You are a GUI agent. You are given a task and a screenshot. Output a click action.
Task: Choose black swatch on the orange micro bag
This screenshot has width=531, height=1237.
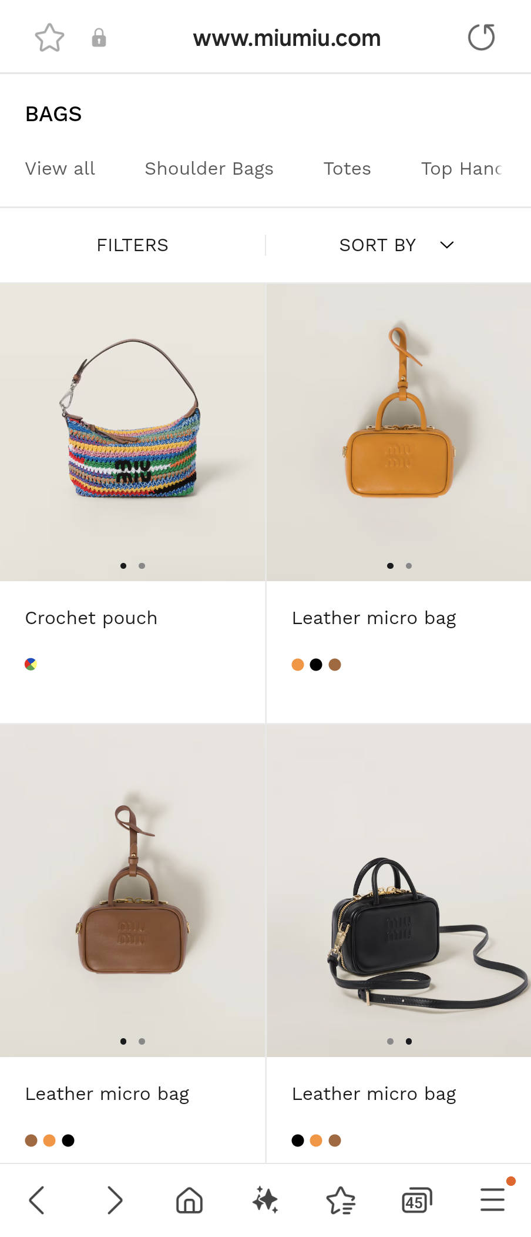click(x=316, y=665)
